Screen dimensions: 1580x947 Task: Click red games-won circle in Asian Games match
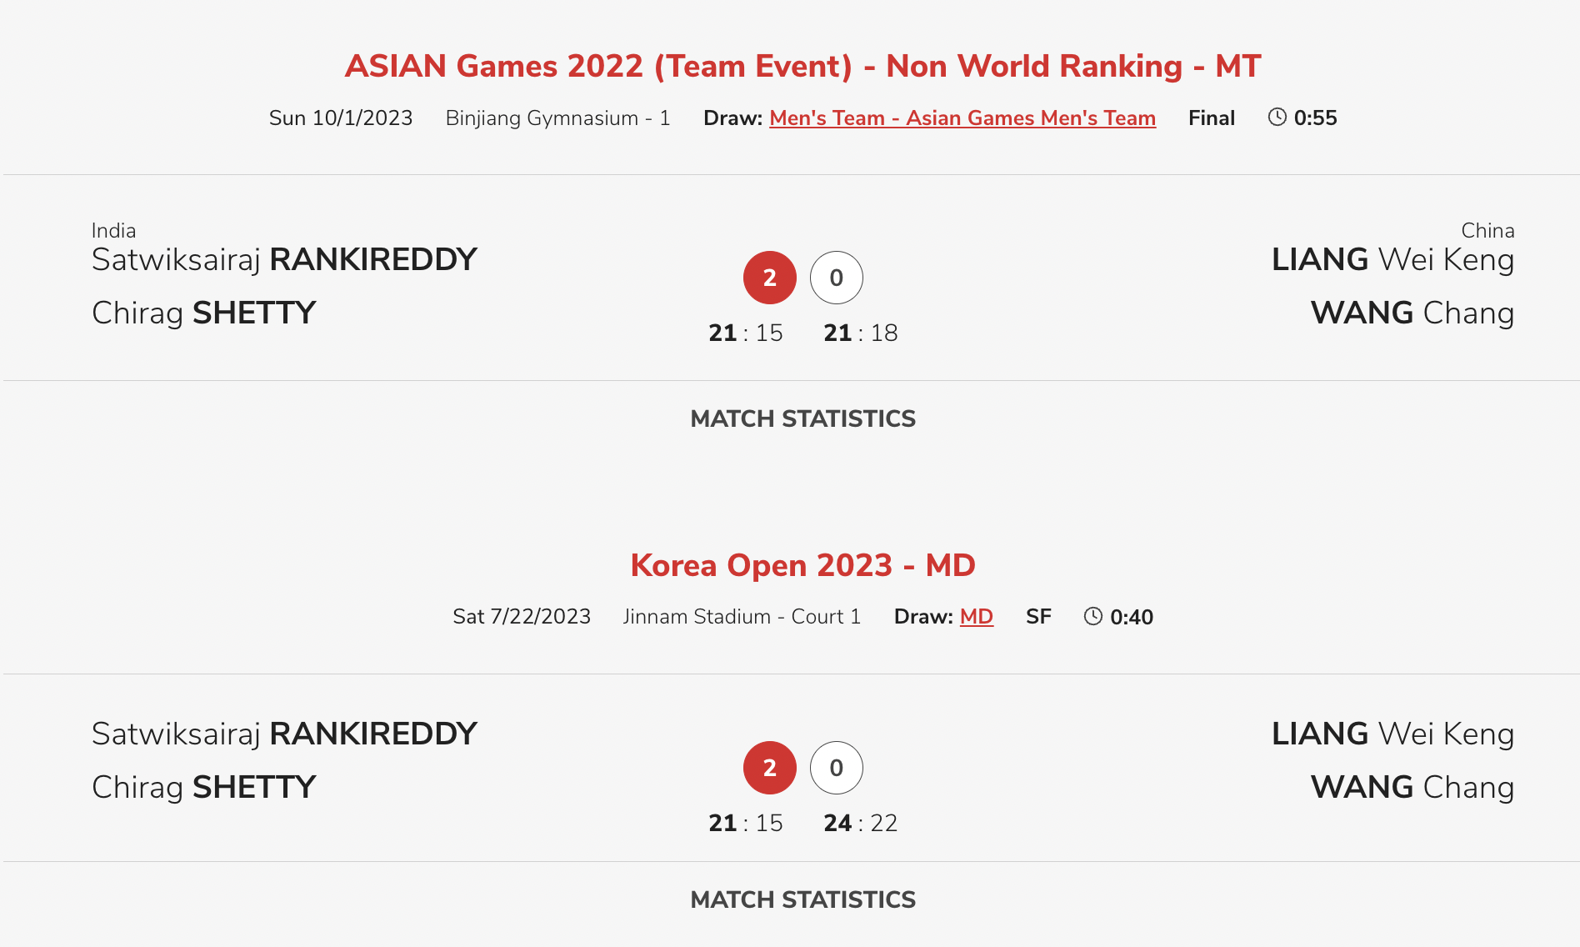(769, 278)
